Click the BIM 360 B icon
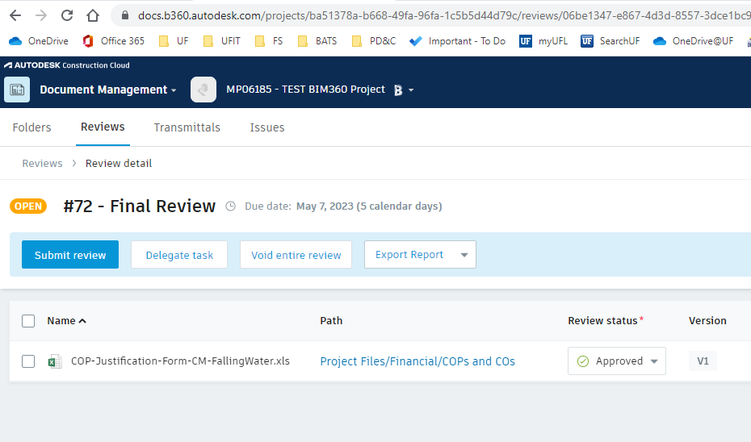Image resolution: width=751 pixels, height=442 pixels. (x=398, y=90)
